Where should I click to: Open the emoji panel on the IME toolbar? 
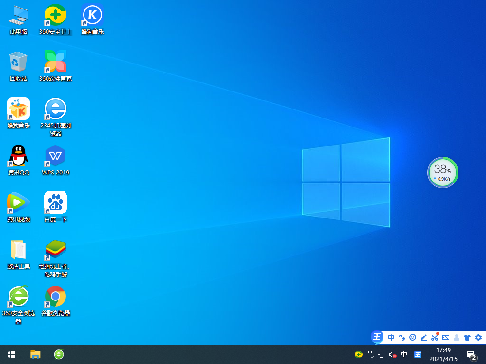pyautogui.click(x=412, y=337)
